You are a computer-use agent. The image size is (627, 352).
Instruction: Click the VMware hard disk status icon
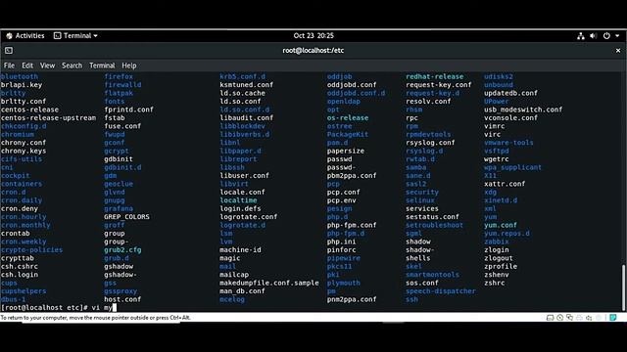(x=550, y=318)
